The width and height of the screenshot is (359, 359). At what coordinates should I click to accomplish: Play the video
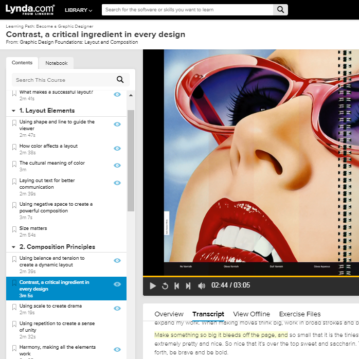[152, 286]
